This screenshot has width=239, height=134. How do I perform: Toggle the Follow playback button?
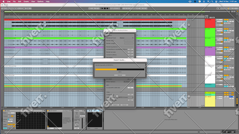(x=90, y=8)
